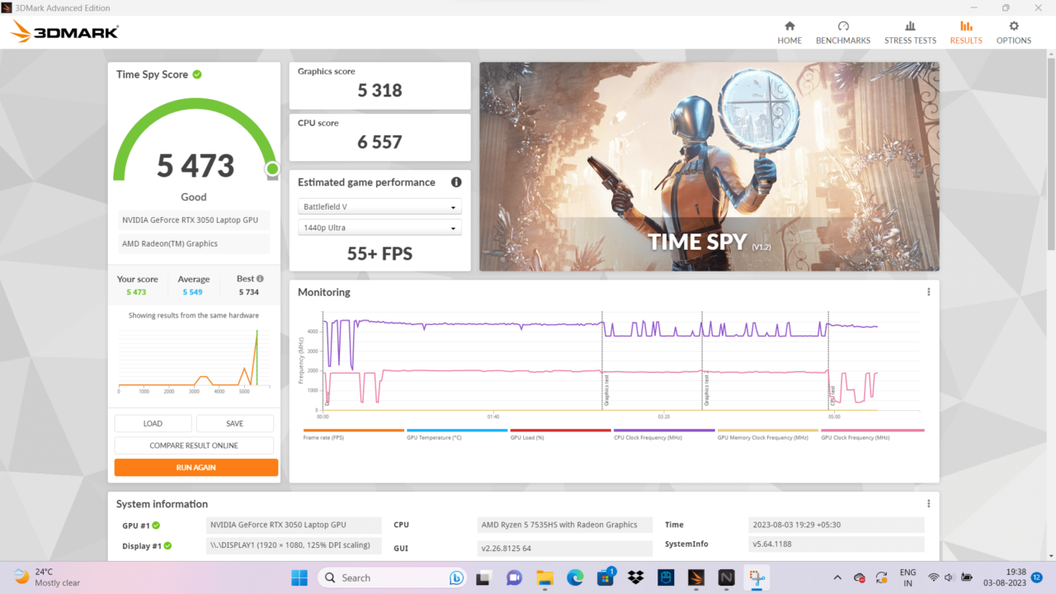Screen dimensions: 1056x594
Task: Open File Explorer from the taskbar
Action: (544, 577)
